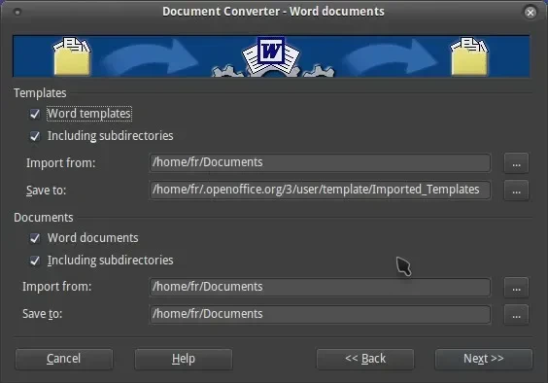This screenshot has height=383, width=548.
Task: Click the Documents section heading
Action: [x=44, y=218]
